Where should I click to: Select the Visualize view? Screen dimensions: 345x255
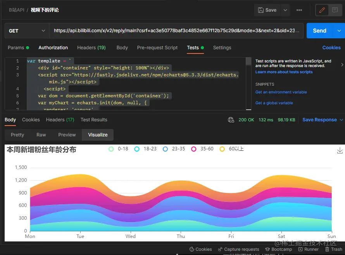98,135
